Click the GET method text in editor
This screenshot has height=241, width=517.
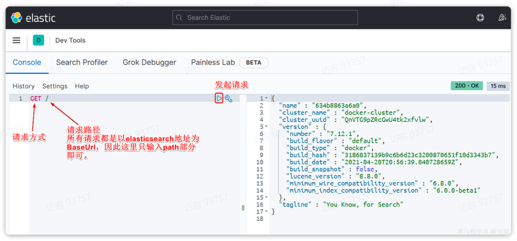(x=36, y=98)
